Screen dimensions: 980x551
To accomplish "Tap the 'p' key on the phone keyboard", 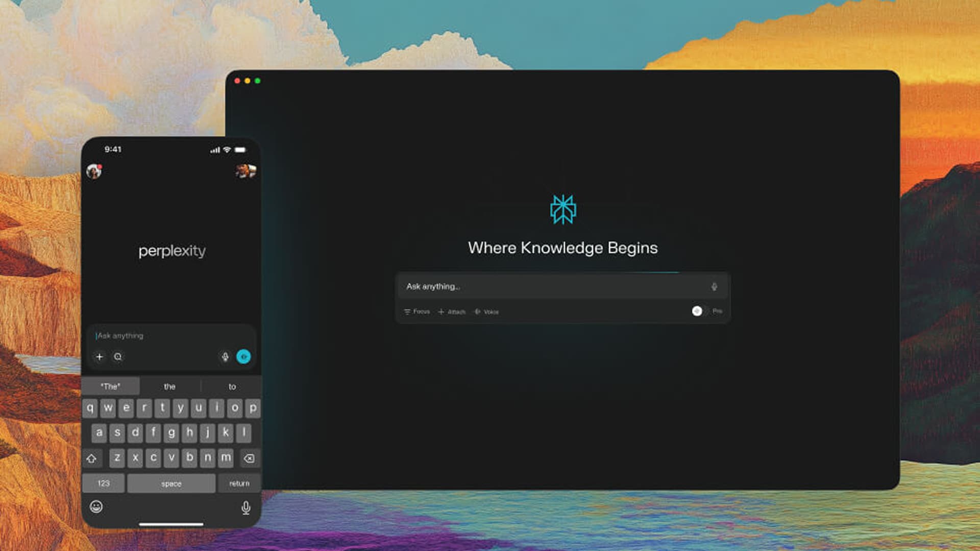I will coord(253,408).
